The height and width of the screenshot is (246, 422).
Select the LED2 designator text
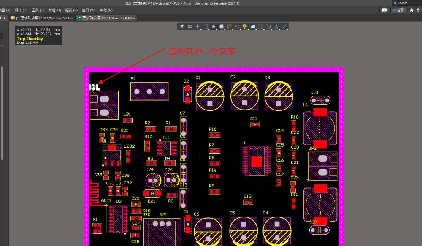click(129, 146)
